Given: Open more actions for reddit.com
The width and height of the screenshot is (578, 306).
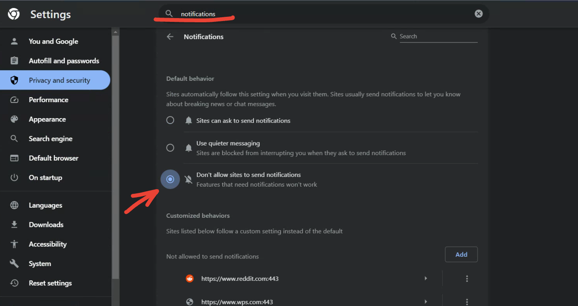Looking at the screenshot, I should coord(467,278).
